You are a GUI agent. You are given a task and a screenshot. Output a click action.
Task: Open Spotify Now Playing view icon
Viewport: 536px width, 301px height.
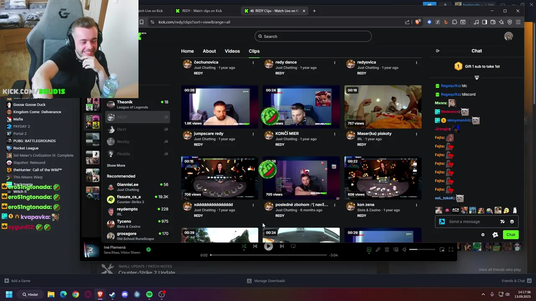click(x=369, y=250)
